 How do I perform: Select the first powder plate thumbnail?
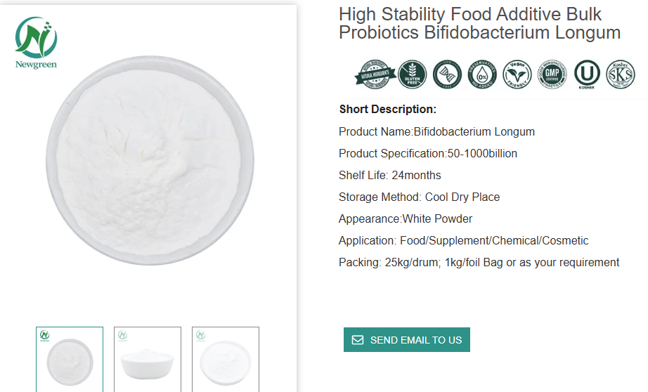coord(70,359)
